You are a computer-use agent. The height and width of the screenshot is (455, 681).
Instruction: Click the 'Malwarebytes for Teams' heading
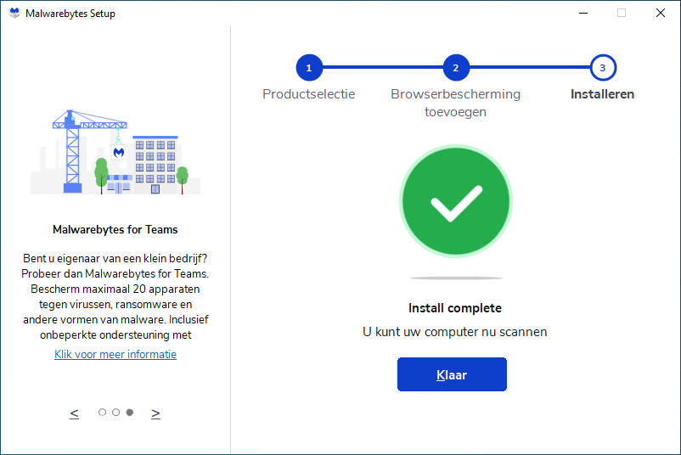coord(115,229)
